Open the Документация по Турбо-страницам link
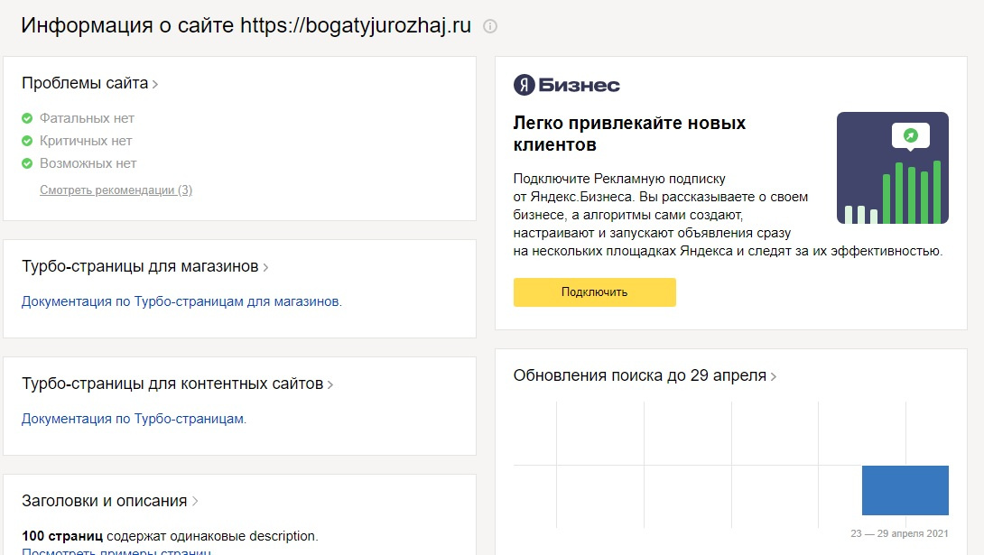Image resolution: width=984 pixels, height=555 pixels. pyautogui.click(x=134, y=419)
